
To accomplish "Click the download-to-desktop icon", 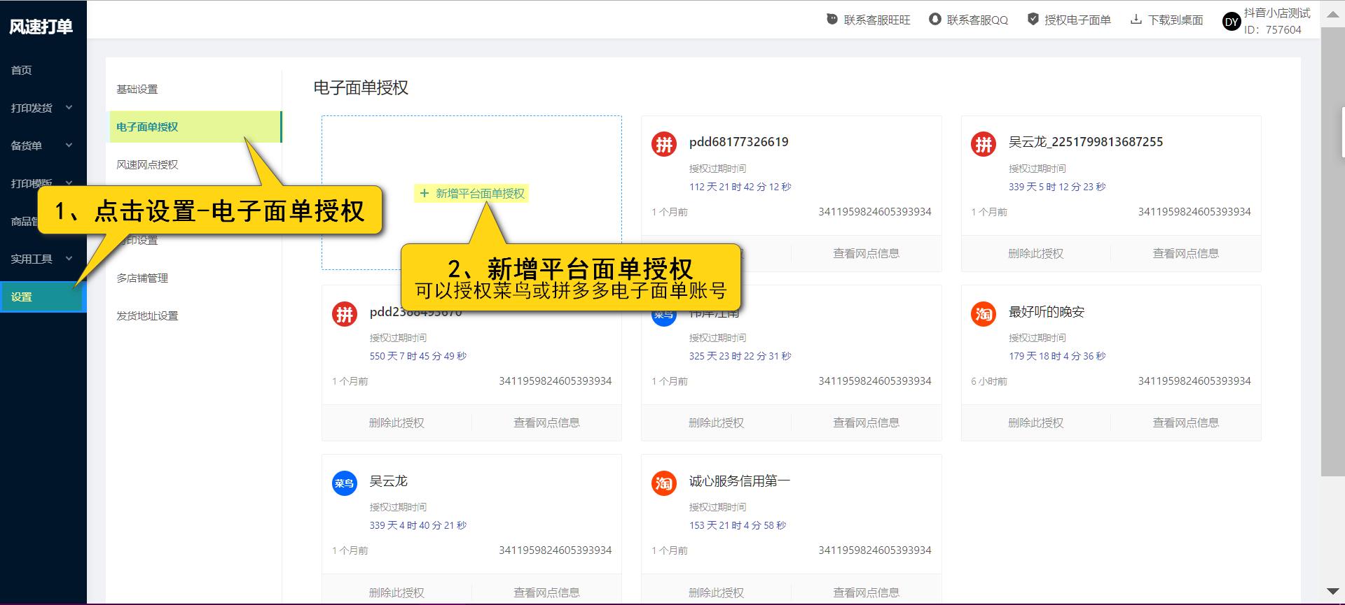I will pos(1136,20).
